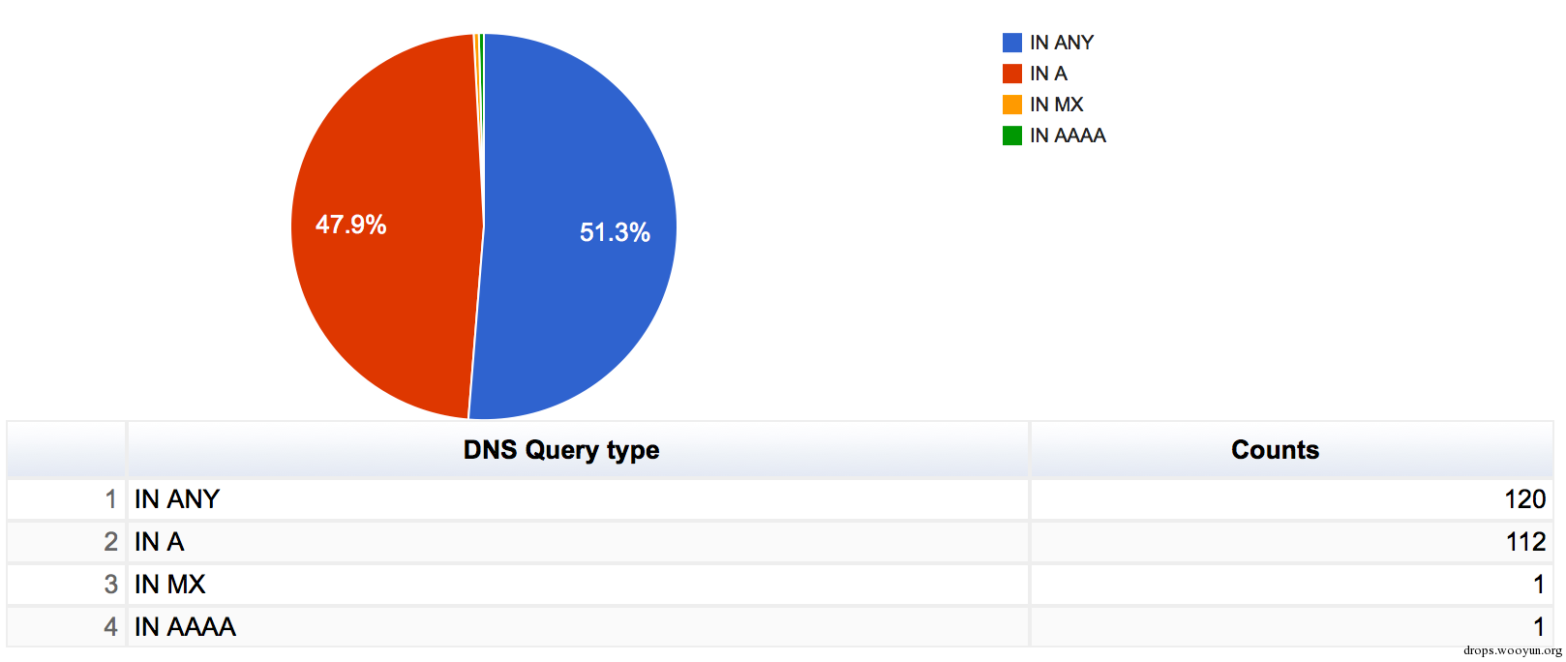Click the count value 112
1566x662 pixels.
point(1525,542)
